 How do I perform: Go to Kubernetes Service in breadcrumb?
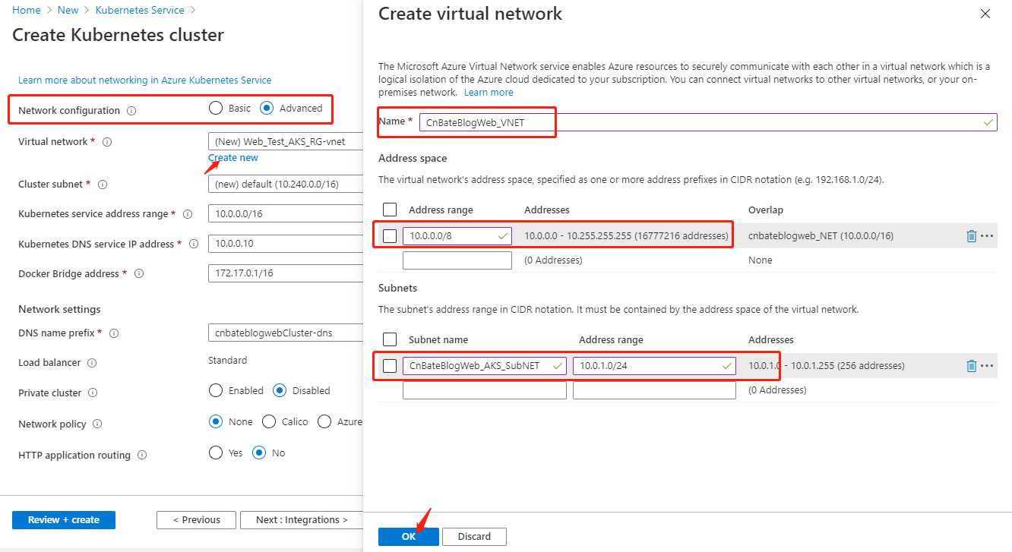[140, 10]
